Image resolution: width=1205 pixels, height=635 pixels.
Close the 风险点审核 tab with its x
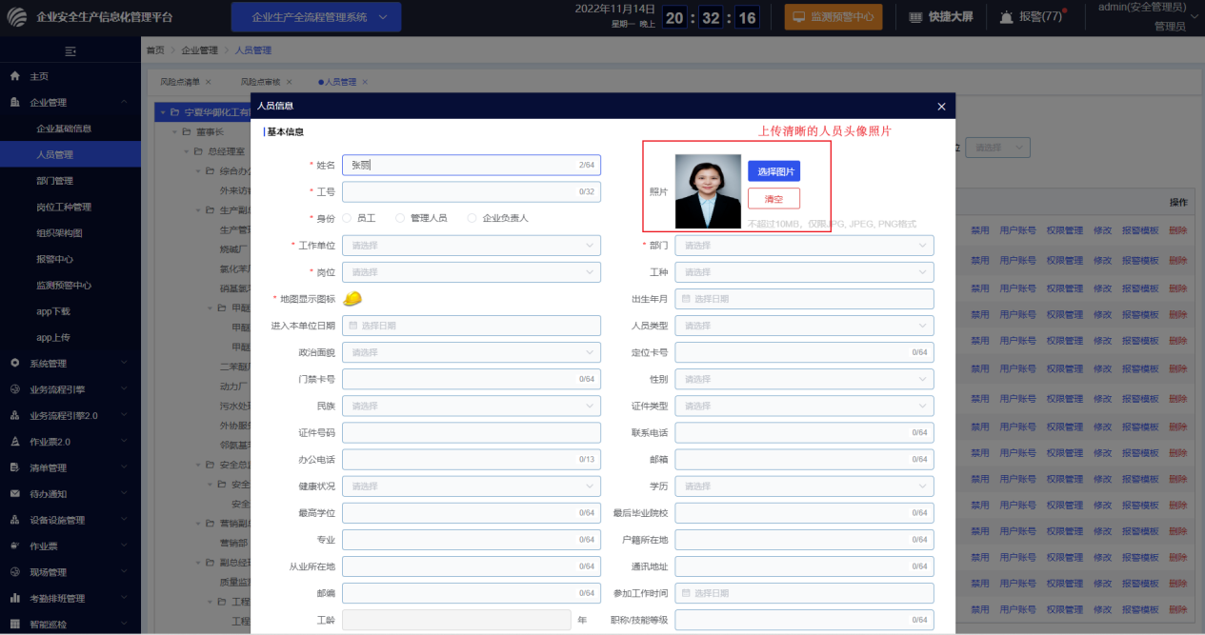[290, 82]
